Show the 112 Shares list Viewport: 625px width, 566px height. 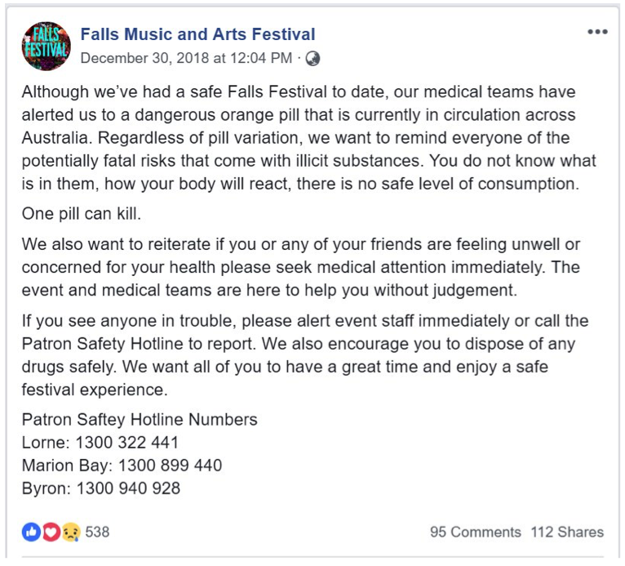567,532
